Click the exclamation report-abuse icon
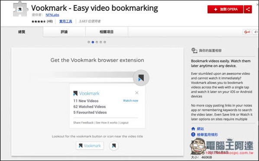259x161 pixels. click(193, 135)
